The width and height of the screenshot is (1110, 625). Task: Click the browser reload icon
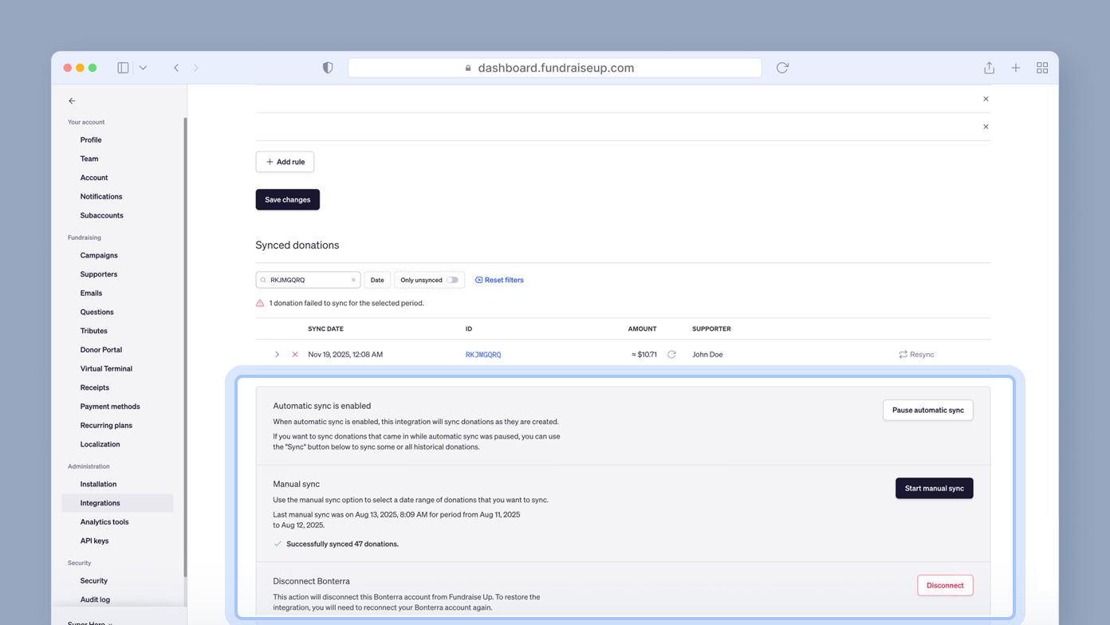[x=782, y=68]
